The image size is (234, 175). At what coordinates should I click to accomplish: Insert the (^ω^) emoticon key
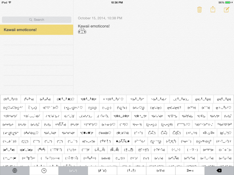coord(186,141)
